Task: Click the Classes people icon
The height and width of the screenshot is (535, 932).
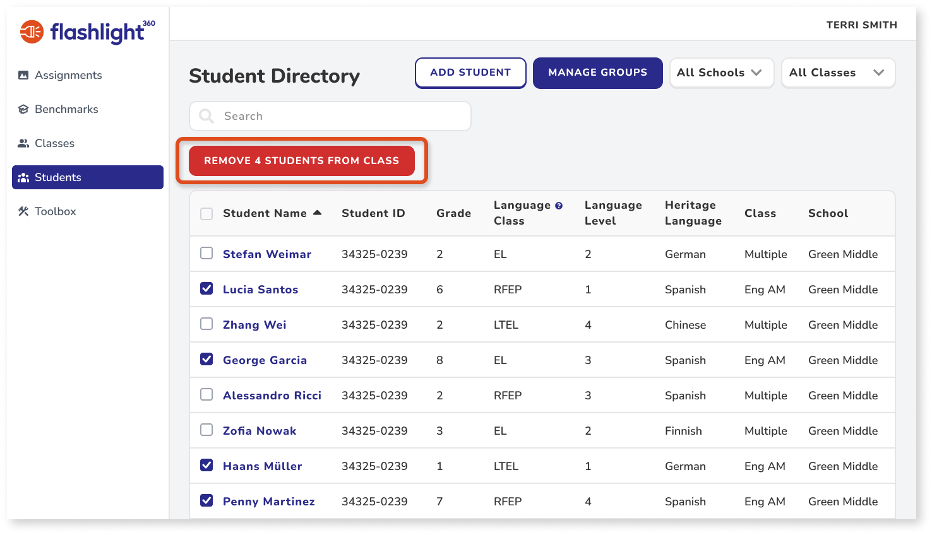Action: tap(23, 143)
